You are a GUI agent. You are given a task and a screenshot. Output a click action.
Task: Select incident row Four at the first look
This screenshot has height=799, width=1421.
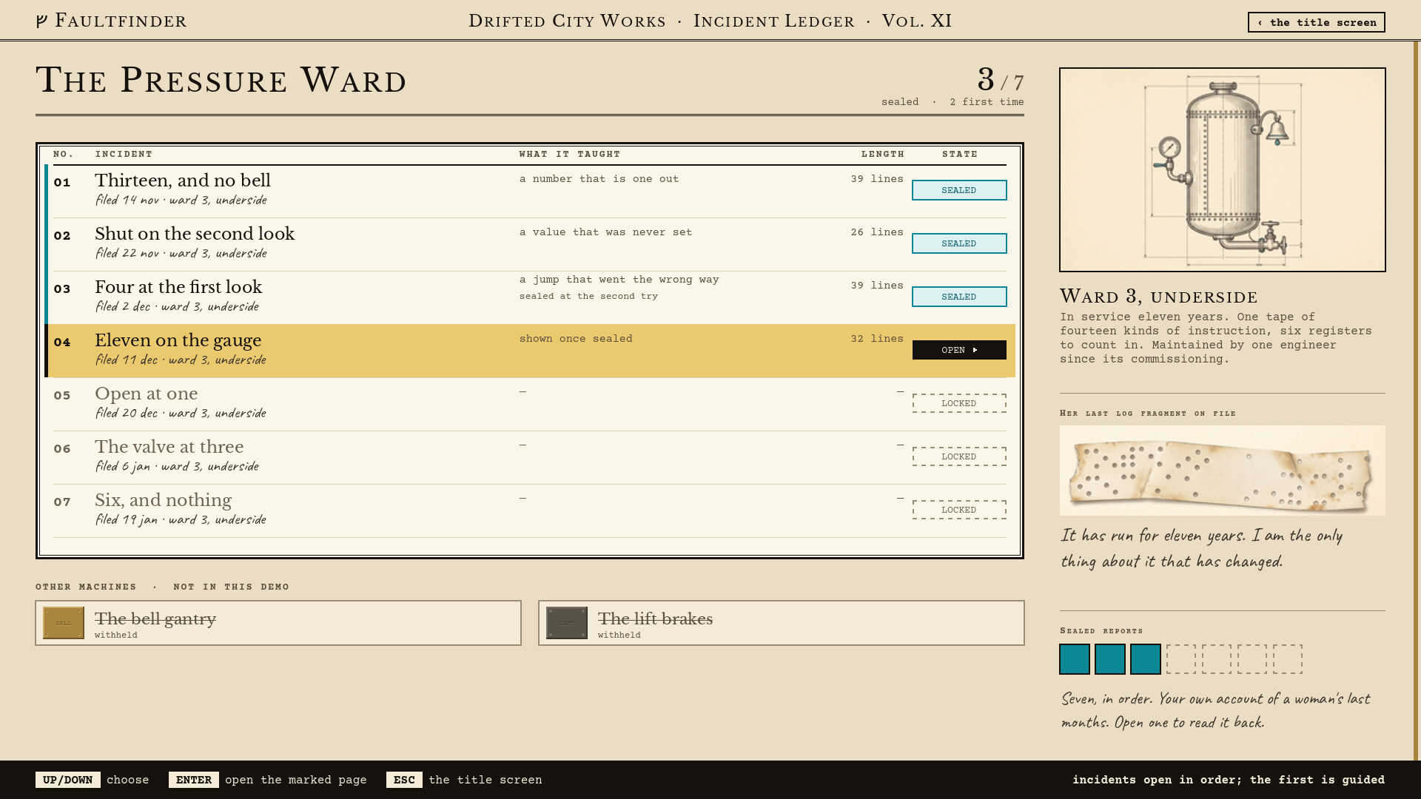coord(530,297)
